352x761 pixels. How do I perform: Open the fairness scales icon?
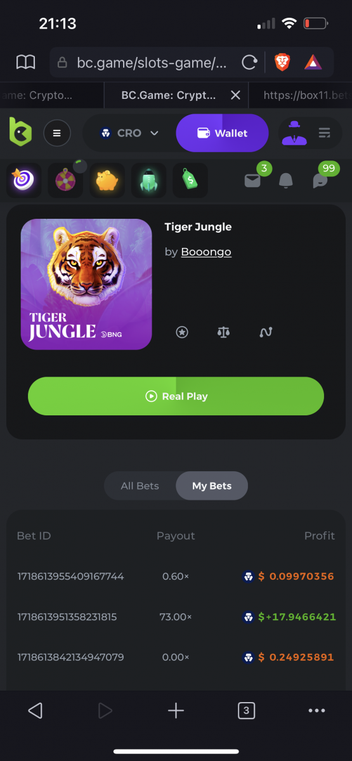coord(223,332)
